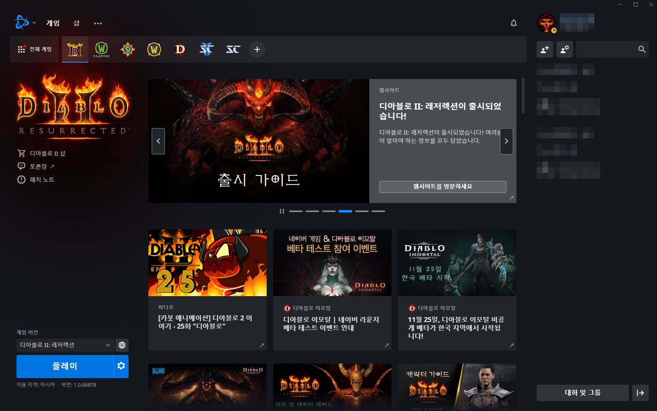657x411 pixels.
Task: Click the exclamation icon beside 패치 노트
Action: (x=21, y=180)
